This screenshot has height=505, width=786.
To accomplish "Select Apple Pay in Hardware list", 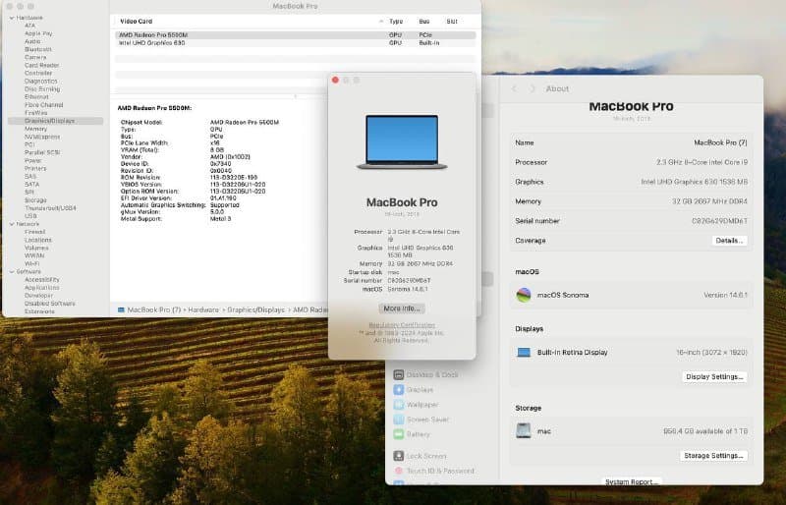I will 38,33.
